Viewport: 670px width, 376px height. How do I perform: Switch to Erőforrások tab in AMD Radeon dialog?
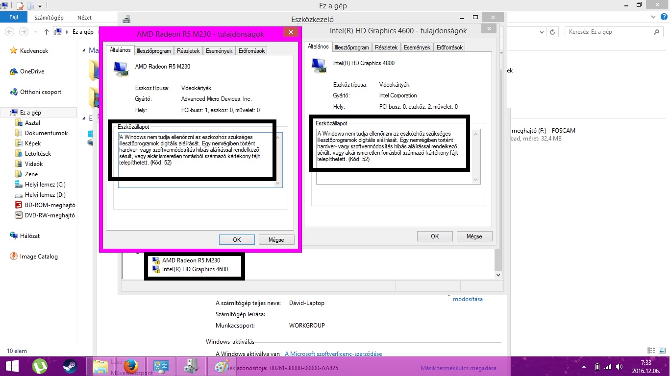pyautogui.click(x=251, y=51)
